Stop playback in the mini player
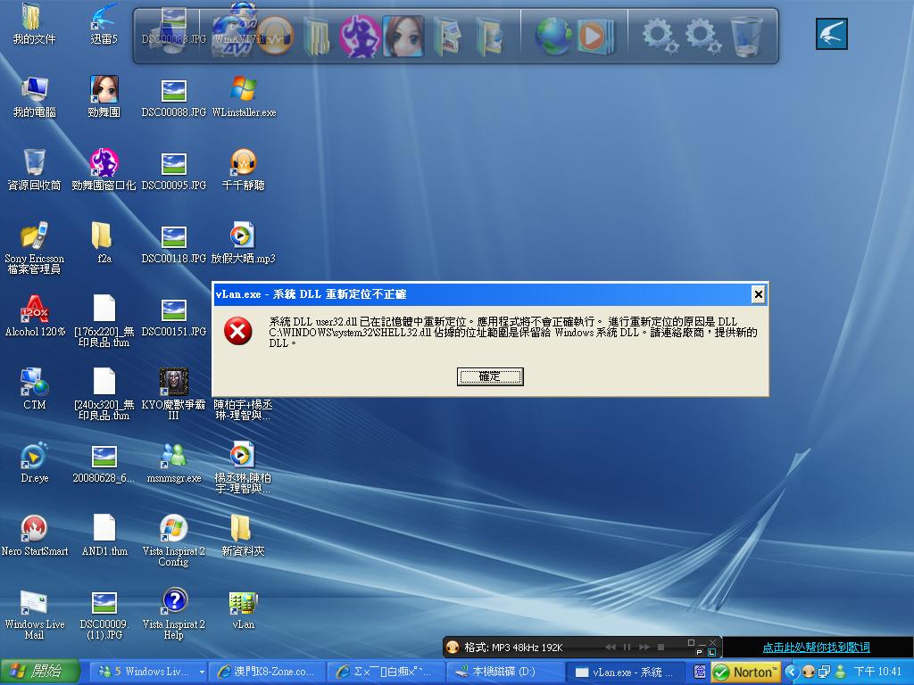This screenshot has height=685, width=914. (x=661, y=648)
